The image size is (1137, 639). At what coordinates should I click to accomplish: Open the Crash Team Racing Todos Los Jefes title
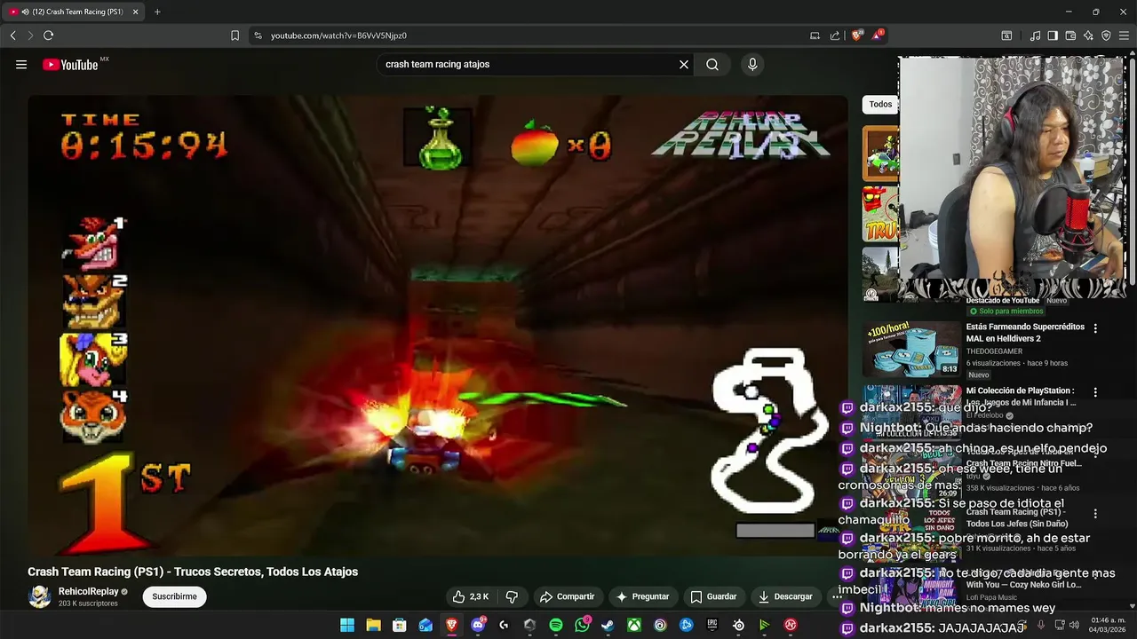(1017, 517)
